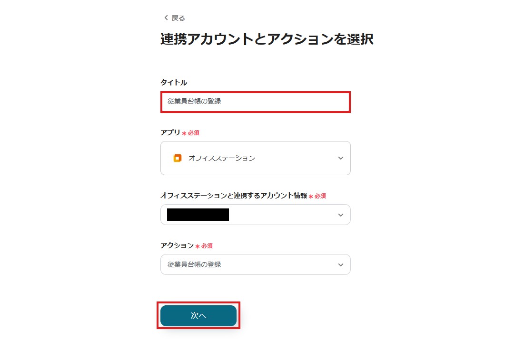
Task: Click the オフィスステーション app icon
Action: point(177,158)
